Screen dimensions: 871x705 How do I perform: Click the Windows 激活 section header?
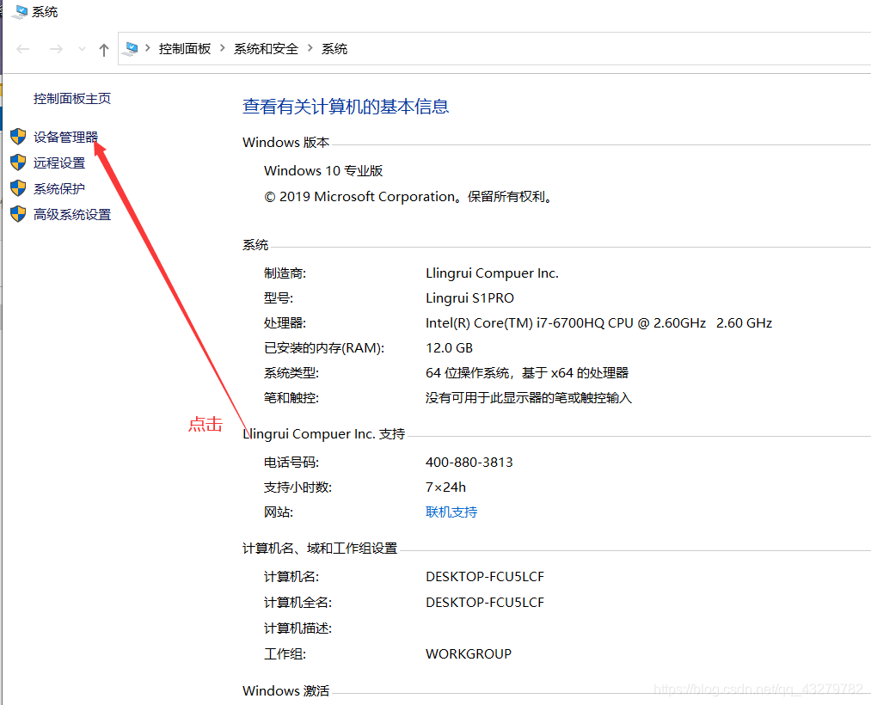click(286, 690)
